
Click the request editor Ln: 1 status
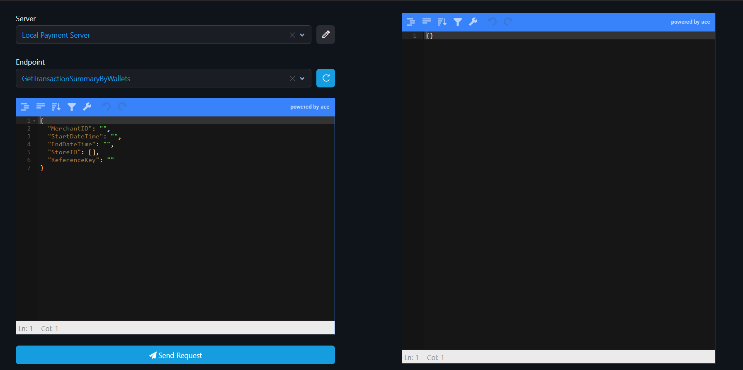(x=25, y=329)
